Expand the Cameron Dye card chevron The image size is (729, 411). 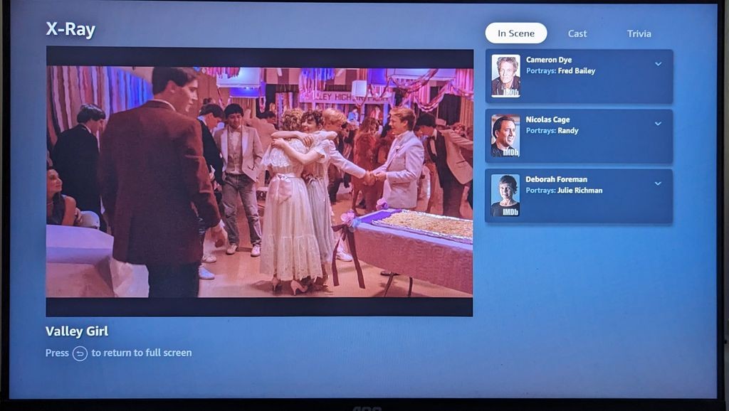659,64
